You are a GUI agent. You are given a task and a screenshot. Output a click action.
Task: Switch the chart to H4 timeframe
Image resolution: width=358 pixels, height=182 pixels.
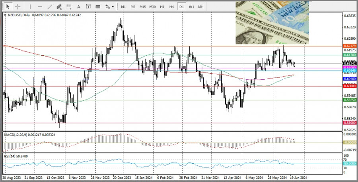click(171, 6)
